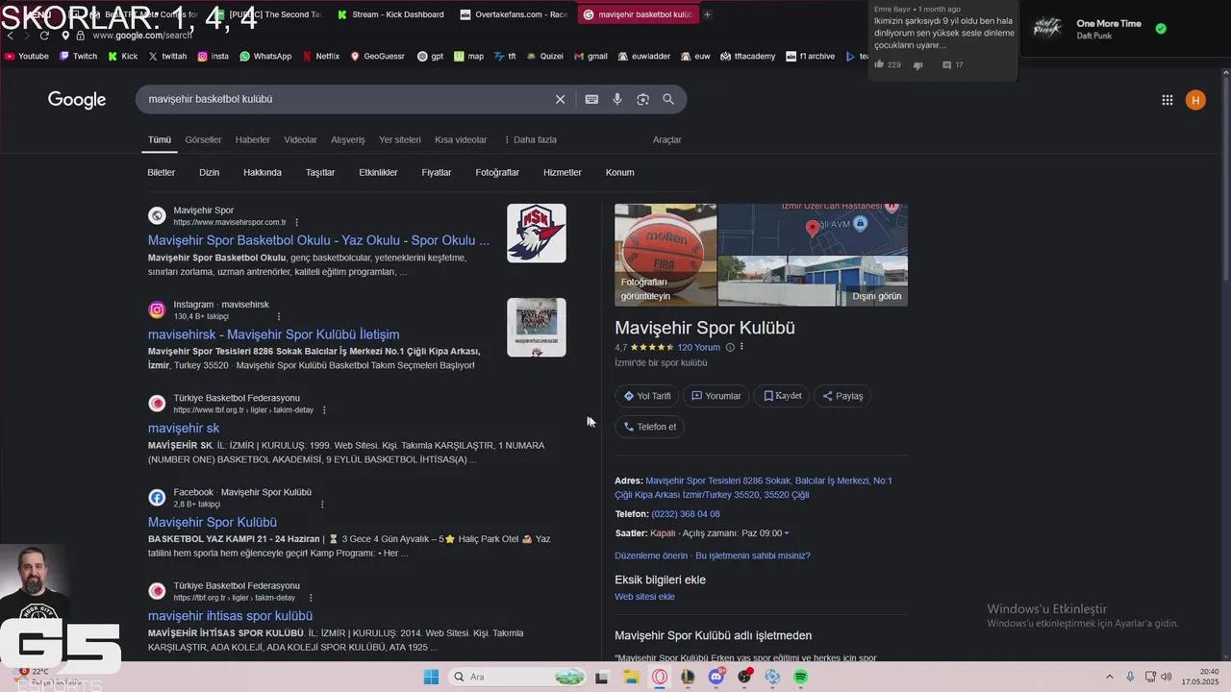Click the Opera icon on taskbar

click(x=660, y=677)
